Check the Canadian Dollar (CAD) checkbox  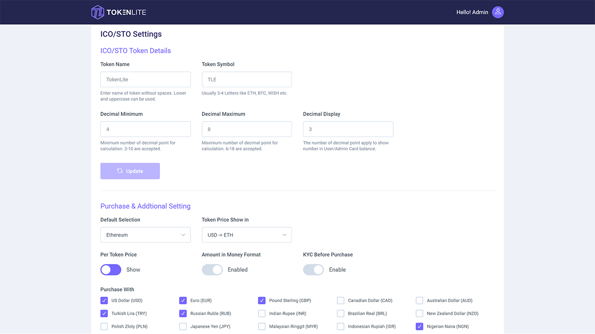340,300
